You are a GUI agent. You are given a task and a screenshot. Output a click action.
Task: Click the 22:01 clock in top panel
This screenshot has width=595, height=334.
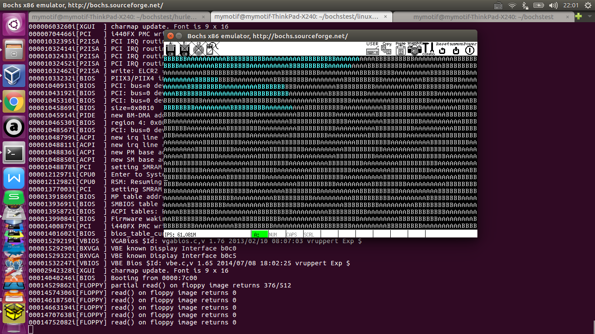(x=571, y=5)
